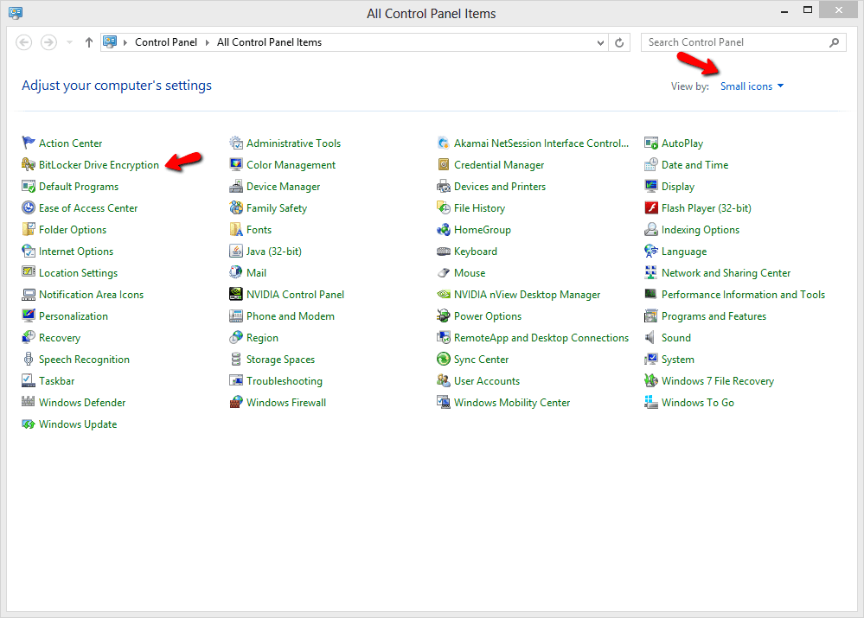Image resolution: width=864 pixels, height=618 pixels.
Task: Open the Akamai NetSession Interface Control Panel
Action: [x=539, y=143]
